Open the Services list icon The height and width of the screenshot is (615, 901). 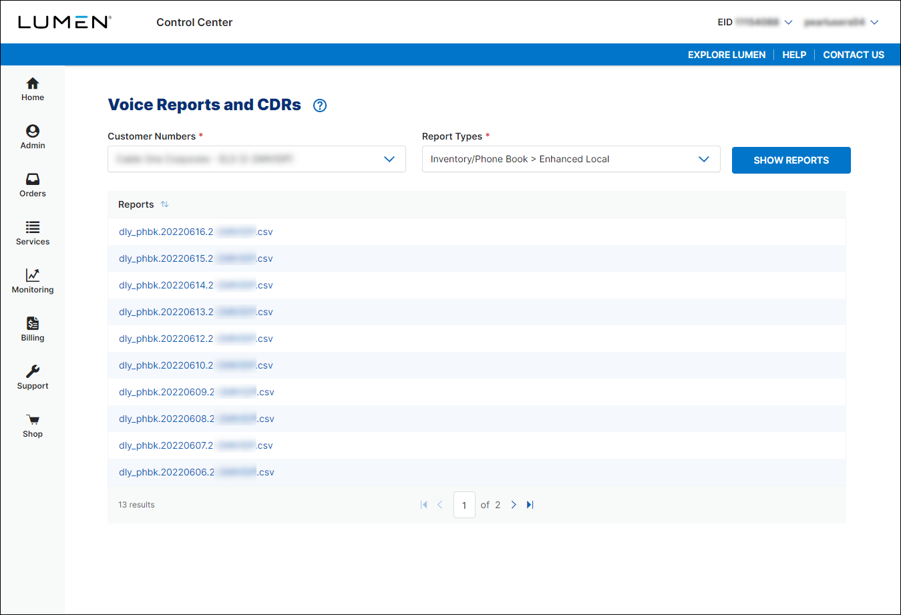click(33, 227)
